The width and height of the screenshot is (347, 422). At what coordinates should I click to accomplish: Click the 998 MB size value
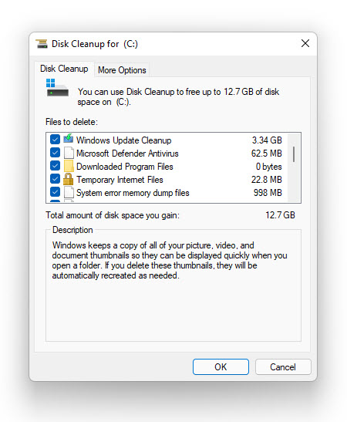(x=268, y=193)
